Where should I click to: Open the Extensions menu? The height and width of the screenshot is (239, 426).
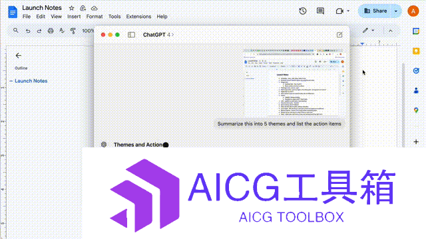[x=138, y=17]
